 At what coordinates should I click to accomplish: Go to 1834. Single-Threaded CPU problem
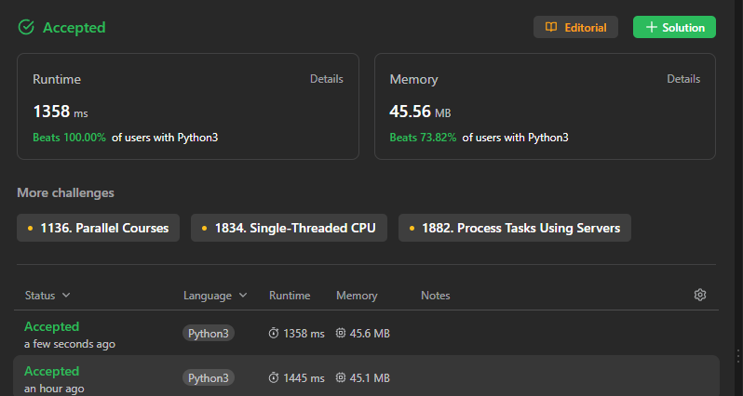click(x=289, y=228)
